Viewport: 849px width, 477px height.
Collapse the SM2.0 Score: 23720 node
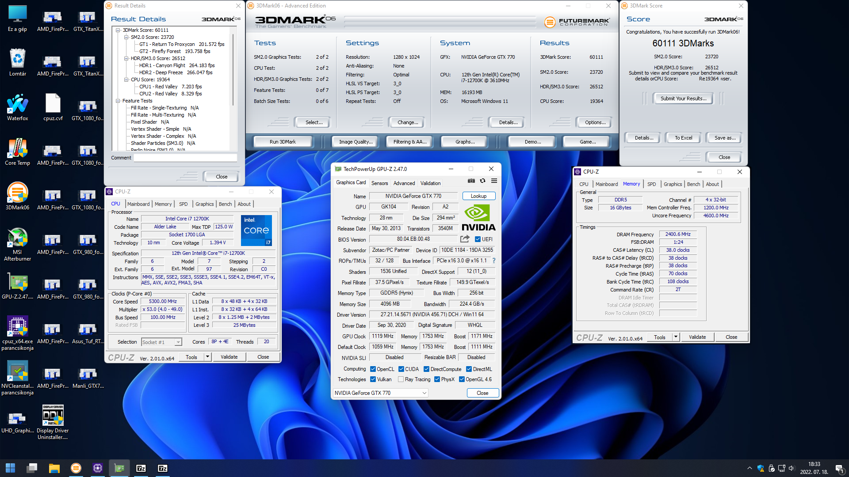coord(126,38)
